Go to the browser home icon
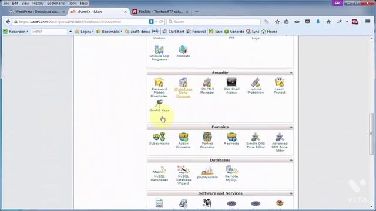Image resolution: width=376 pixels, height=211 pixels. point(328,22)
